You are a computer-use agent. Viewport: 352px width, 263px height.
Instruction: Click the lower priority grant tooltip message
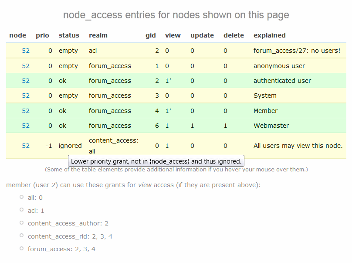click(156, 161)
